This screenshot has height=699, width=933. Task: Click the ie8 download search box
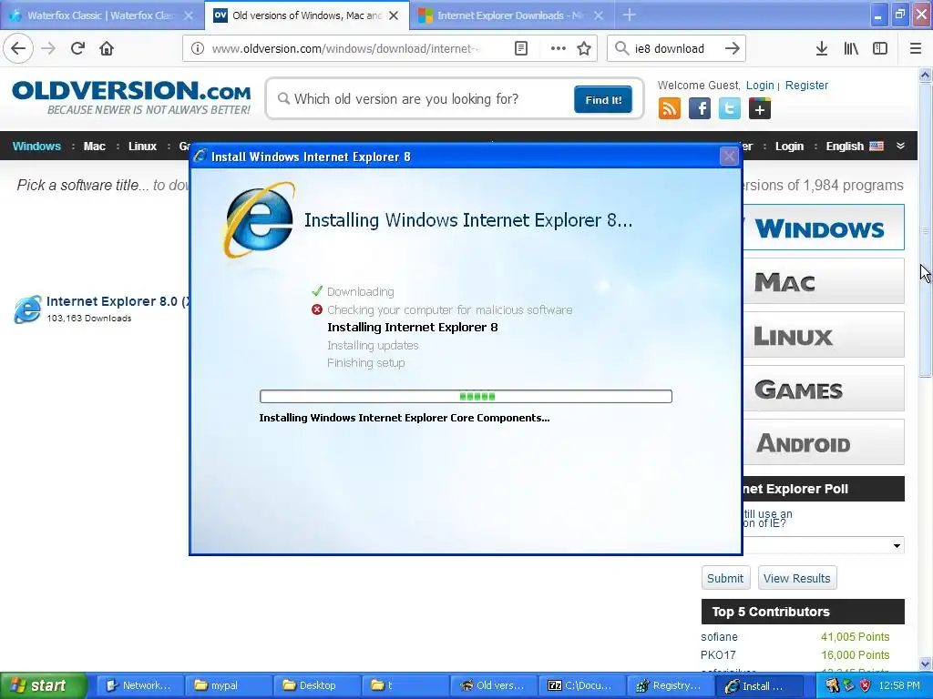(676, 49)
